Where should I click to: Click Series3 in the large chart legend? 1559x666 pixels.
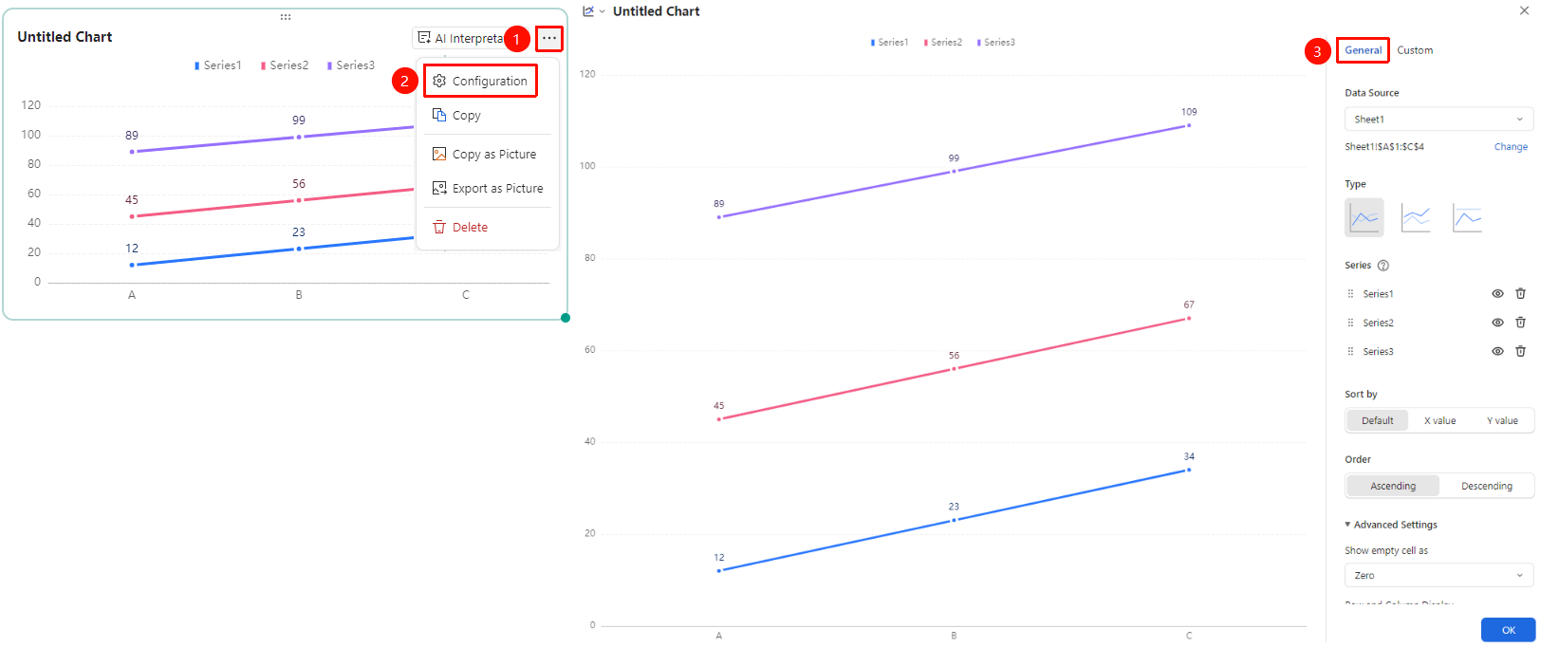(x=996, y=43)
